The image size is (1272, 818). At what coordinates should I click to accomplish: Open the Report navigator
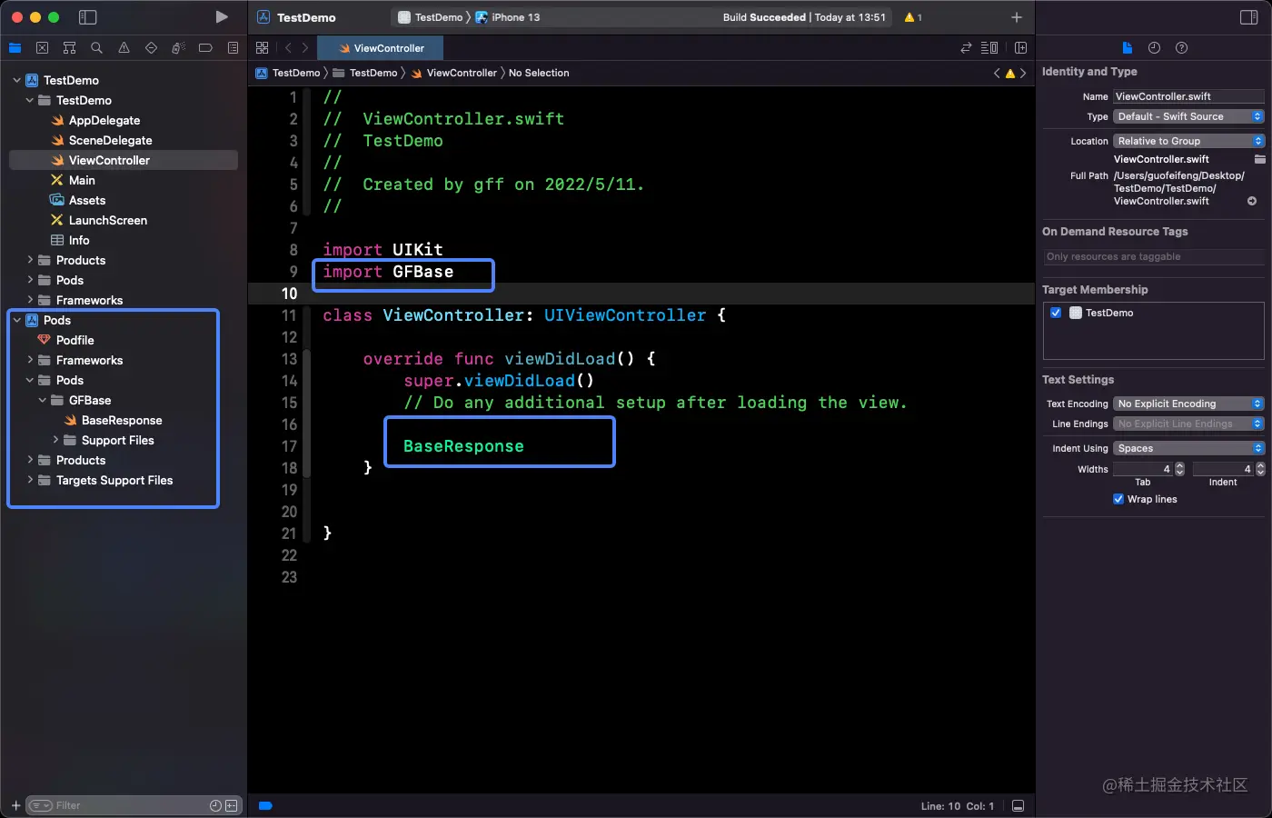point(233,48)
